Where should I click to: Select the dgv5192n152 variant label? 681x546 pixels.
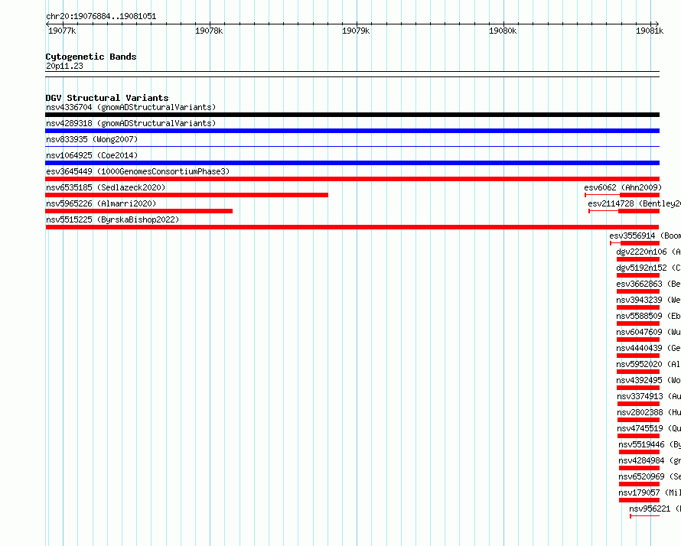coord(648,268)
